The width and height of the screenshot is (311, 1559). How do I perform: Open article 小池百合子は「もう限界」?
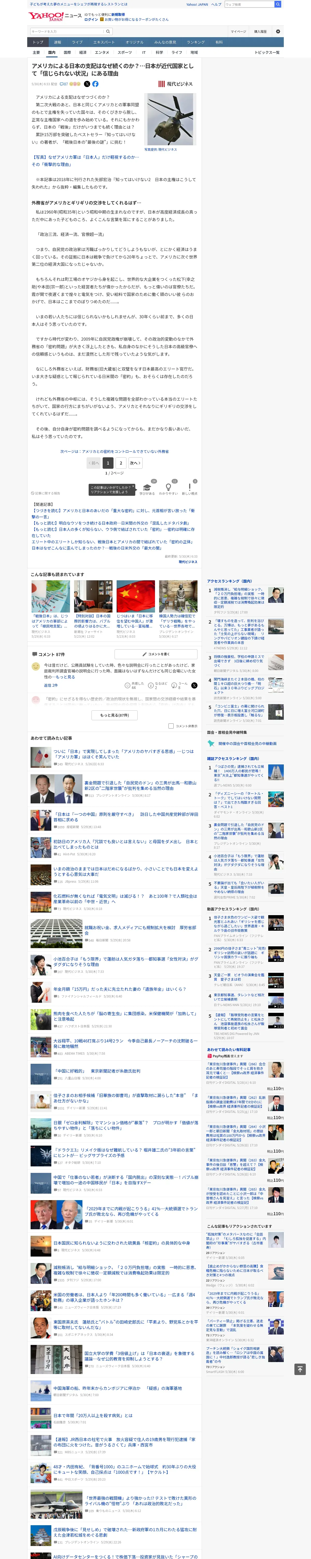tap(126, 962)
